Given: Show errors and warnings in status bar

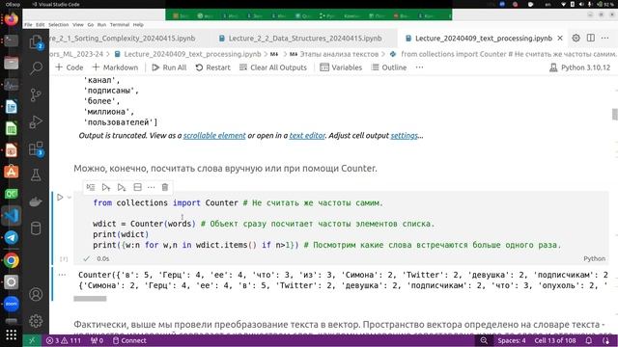Looking at the screenshot, I should pos(64,340).
